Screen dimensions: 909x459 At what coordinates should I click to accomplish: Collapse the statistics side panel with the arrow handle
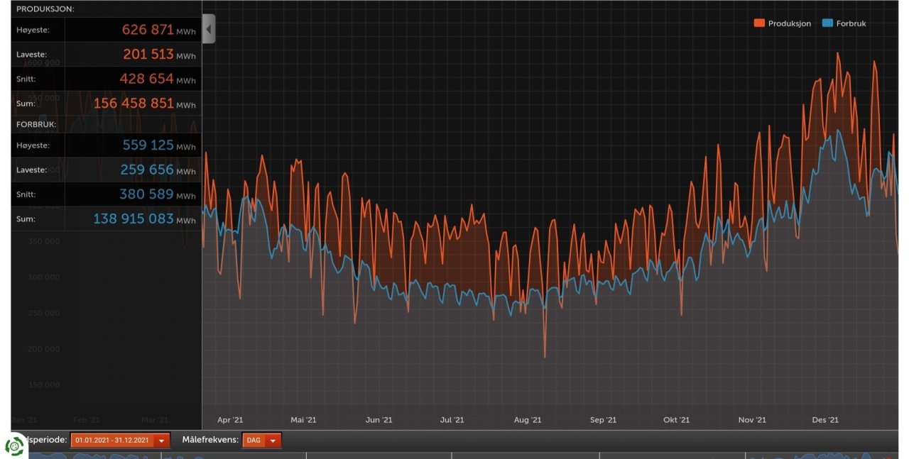pos(208,29)
